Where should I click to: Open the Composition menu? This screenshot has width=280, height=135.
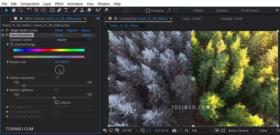(30, 4)
